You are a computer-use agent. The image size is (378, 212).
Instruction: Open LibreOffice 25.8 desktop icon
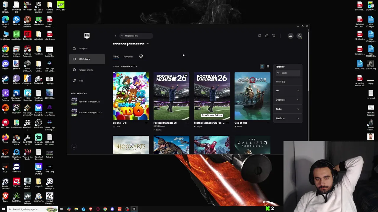click(x=17, y=7)
